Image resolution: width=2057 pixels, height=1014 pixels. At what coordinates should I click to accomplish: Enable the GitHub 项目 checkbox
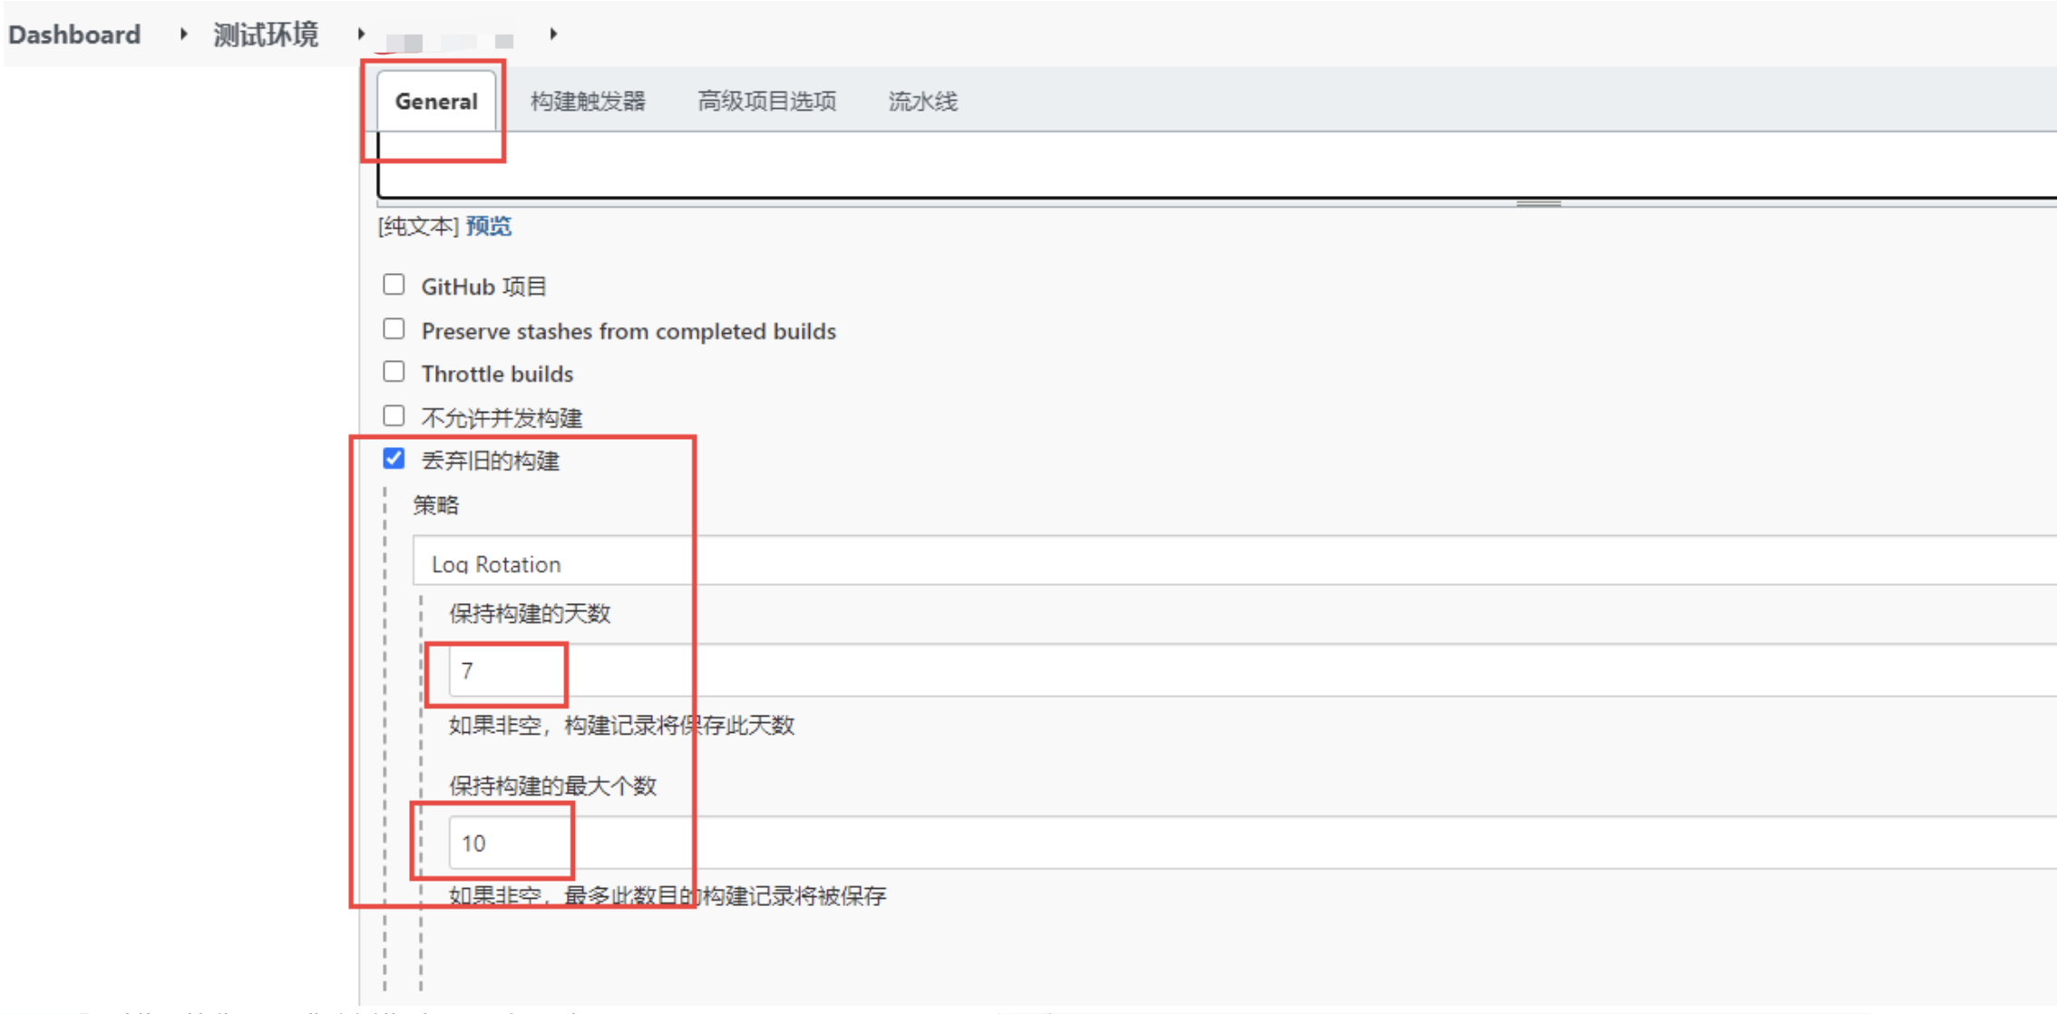(394, 285)
